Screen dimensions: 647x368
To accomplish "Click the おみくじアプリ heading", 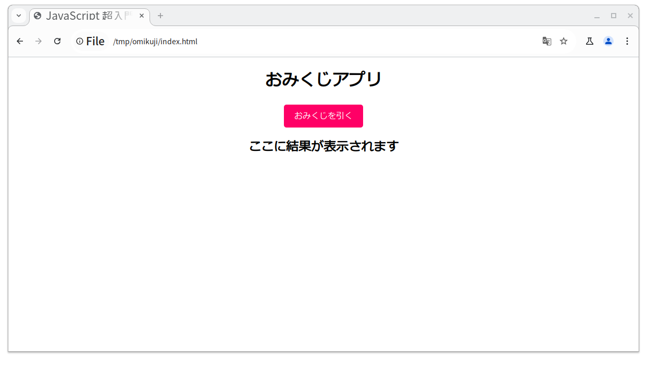I will [x=323, y=79].
